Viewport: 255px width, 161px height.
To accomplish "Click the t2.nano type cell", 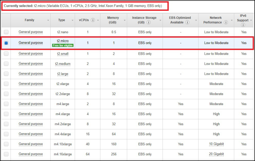I will coord(63,32).
